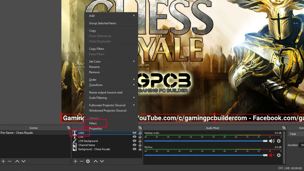Select the Links source row
The height and width of the screenshot is (171, 304).
tap(107, 133)
